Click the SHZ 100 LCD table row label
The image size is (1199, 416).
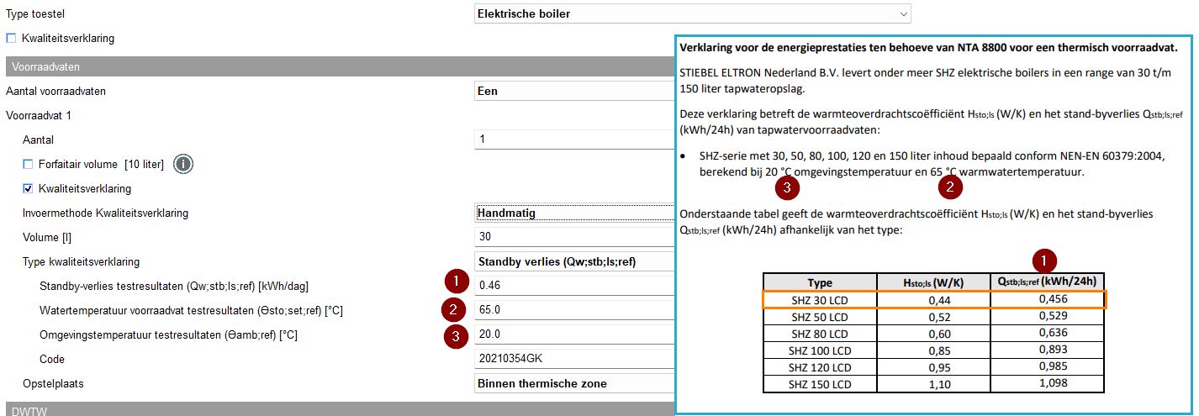coord(819,350)
